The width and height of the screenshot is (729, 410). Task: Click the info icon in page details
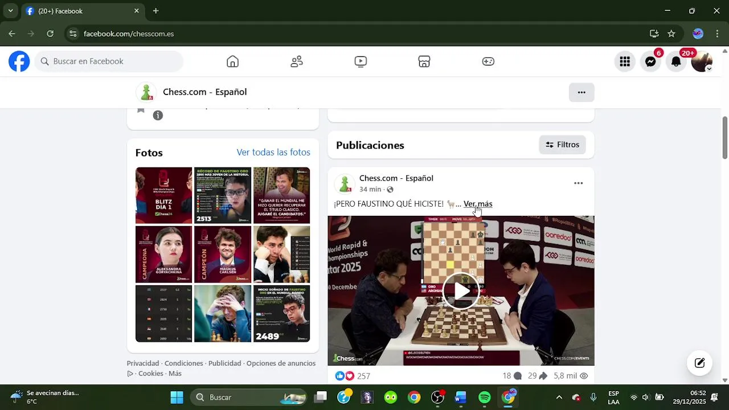(158, 116)
